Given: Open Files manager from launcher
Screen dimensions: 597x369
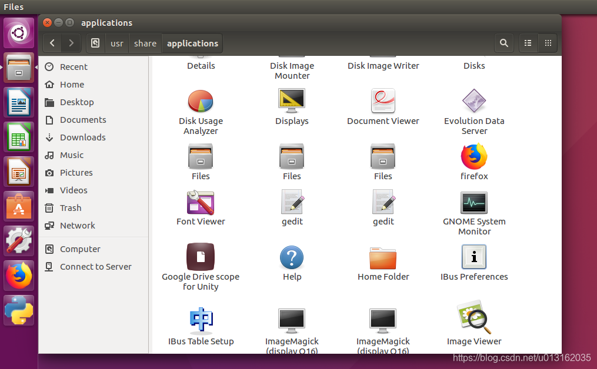Looking at the screenshot, I should [19, 68].
